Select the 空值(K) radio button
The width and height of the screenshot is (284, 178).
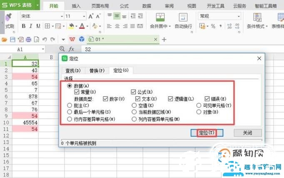click(134, 105)
